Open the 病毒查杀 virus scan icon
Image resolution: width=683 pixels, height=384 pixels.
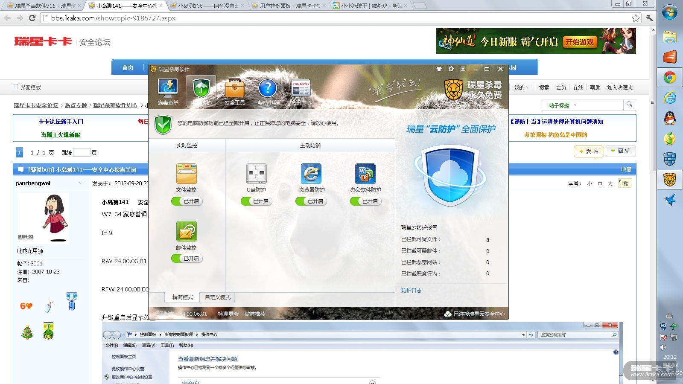tap(168, 91)
